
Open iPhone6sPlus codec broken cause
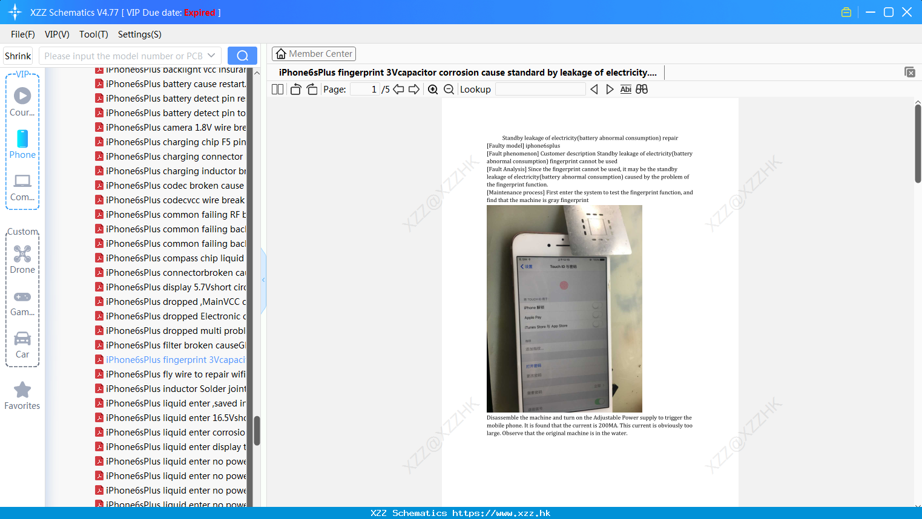(x=170, y=186)
